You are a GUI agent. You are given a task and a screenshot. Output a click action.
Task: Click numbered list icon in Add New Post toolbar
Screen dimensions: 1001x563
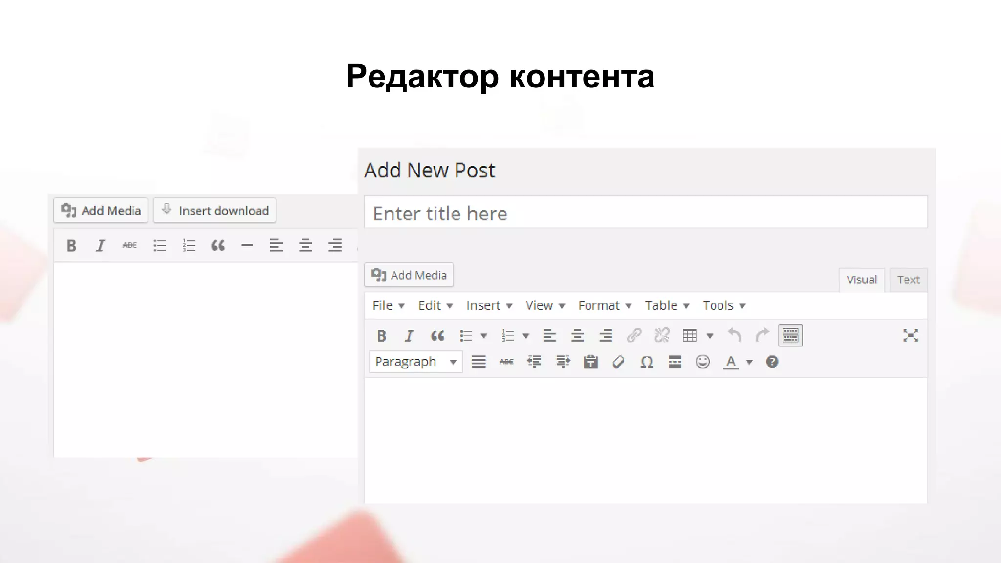point(508,336)
